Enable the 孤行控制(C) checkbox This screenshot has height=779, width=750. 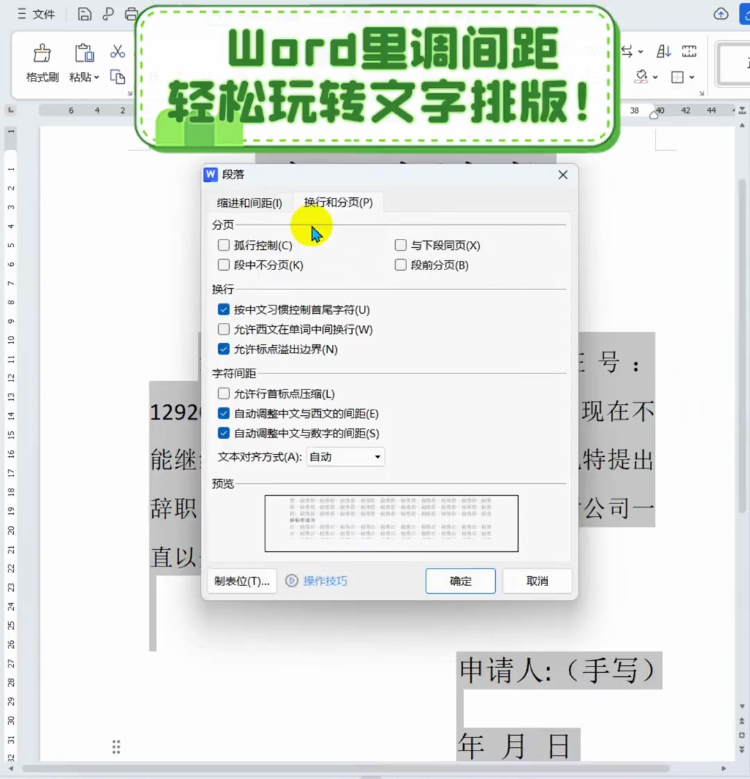[x=224, y=244]
